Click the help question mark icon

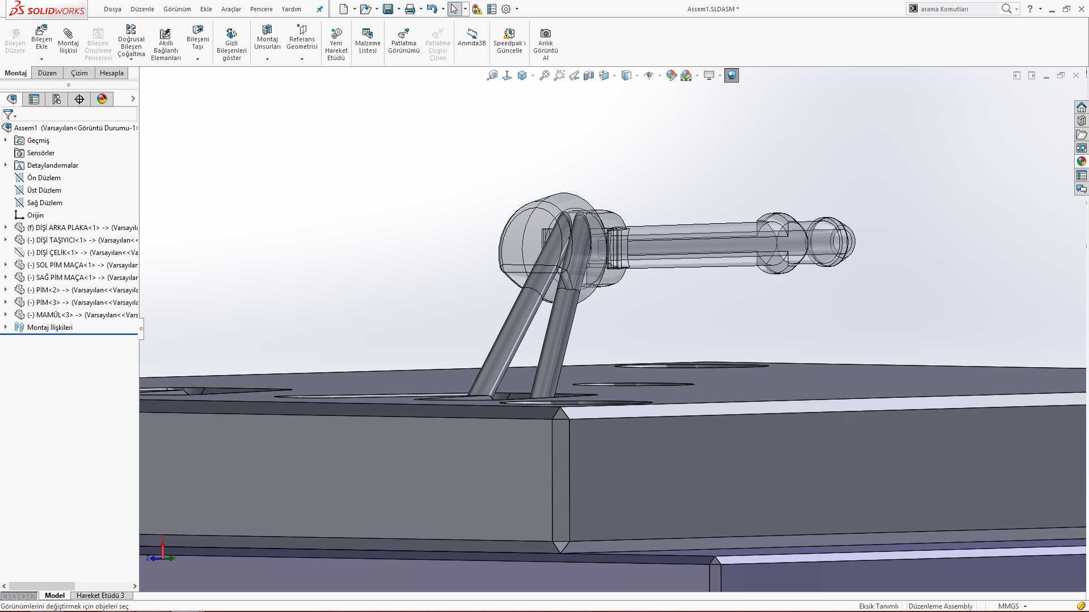(1030, 9)
